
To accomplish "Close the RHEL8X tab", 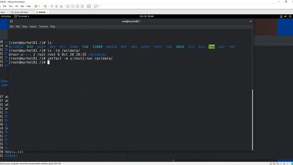I will pyautogui.click(x=48, y=12).
